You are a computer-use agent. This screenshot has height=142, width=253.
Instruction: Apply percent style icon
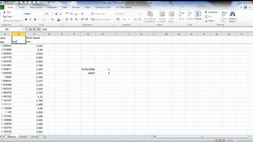[x=124, y=19]
